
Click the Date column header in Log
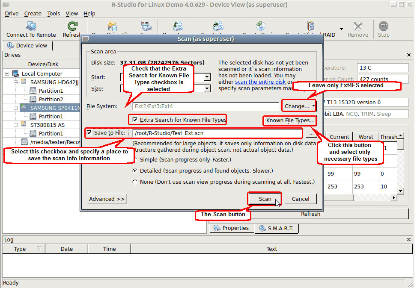click(66, 249)
